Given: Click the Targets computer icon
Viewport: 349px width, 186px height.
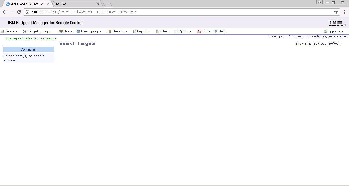Looking at the screenshot, I should 2,31.
